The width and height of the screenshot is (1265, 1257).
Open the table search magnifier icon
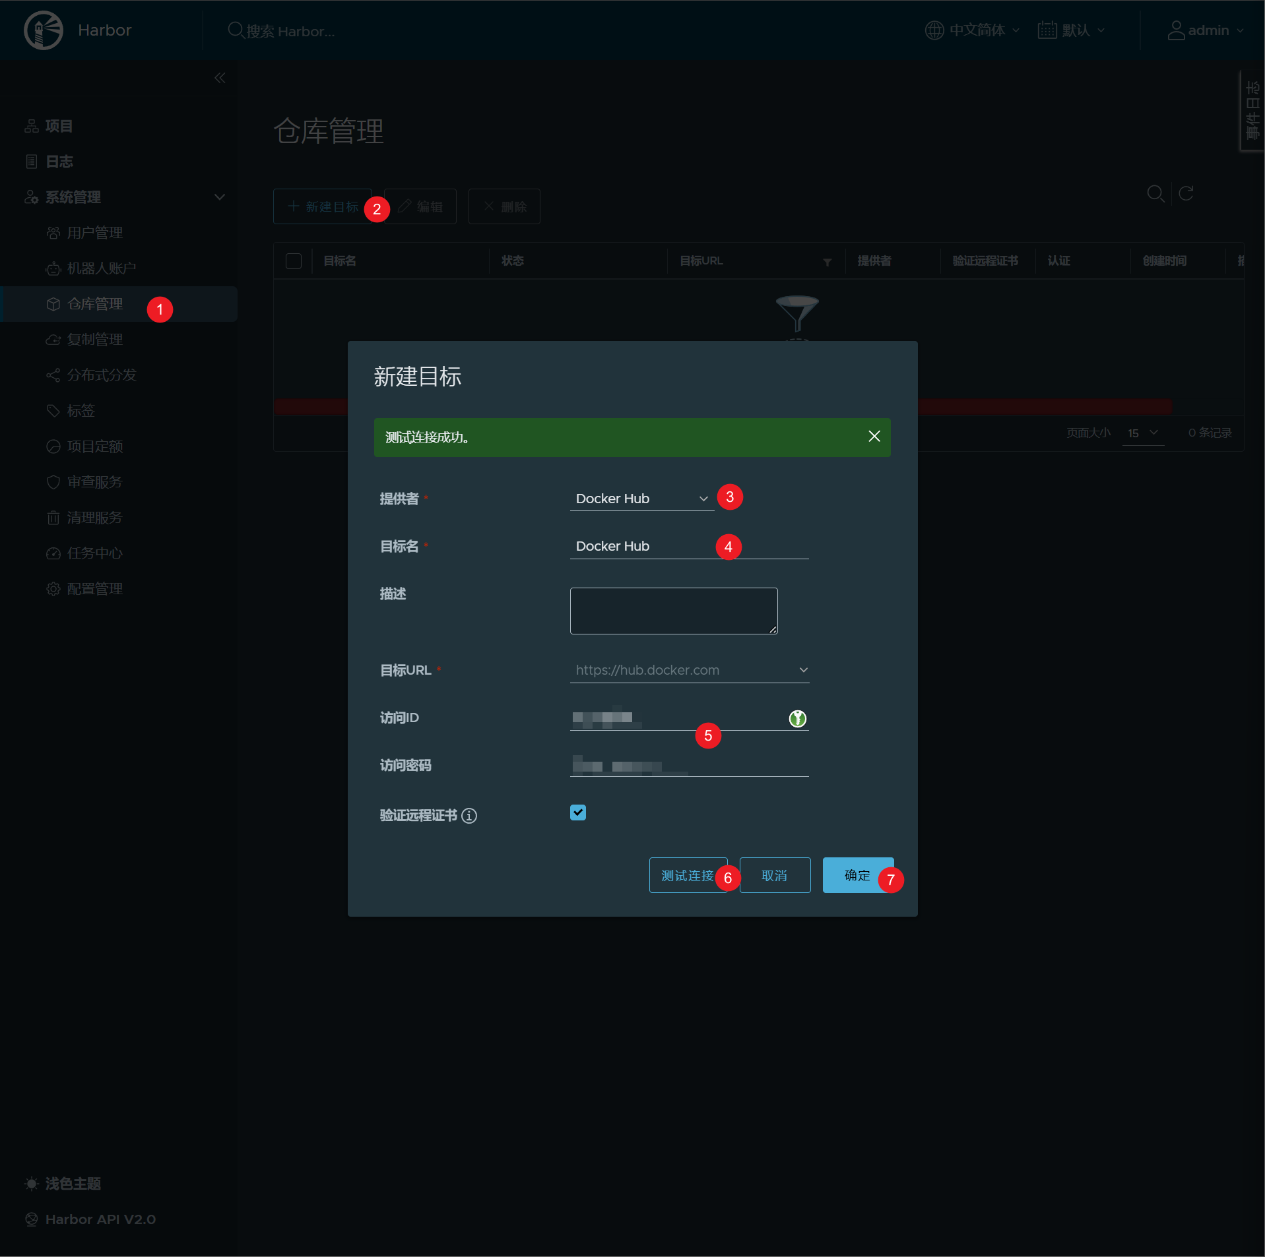point(1155,193)
